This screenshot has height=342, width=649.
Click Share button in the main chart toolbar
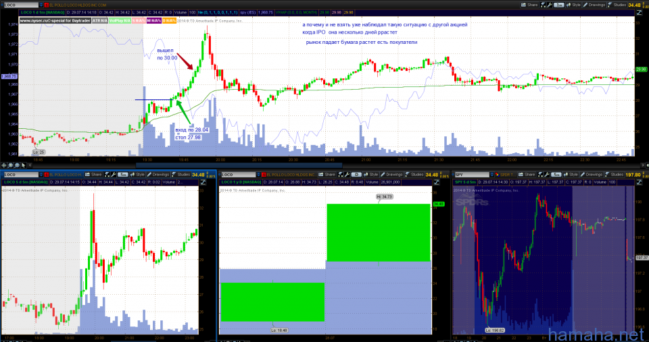point(529,5)
